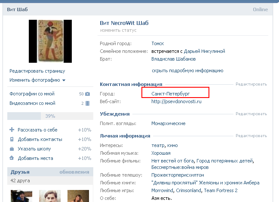Click Редактировать страницу link
Viewport: 279px width, 202px height.
(x=37, y=71)
